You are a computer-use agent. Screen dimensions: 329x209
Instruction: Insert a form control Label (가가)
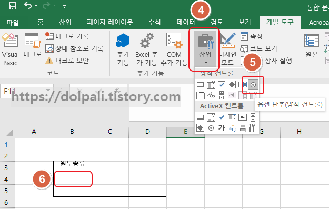(x=211, y=95)
